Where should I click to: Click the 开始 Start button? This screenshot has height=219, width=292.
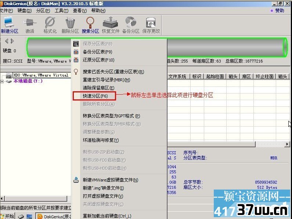click(x=7, y=216)
